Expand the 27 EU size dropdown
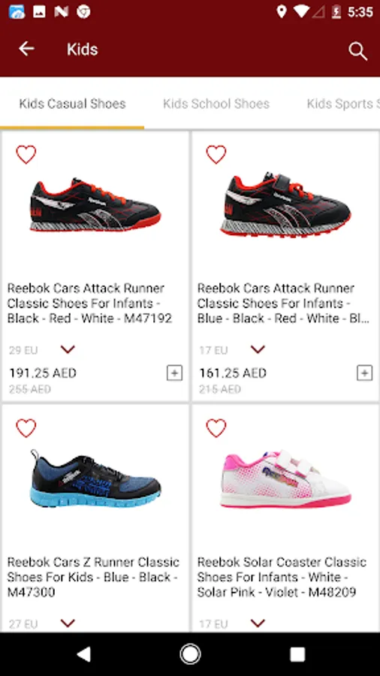Viewport: 380px width, 676px height. click(x=68, y=623)
